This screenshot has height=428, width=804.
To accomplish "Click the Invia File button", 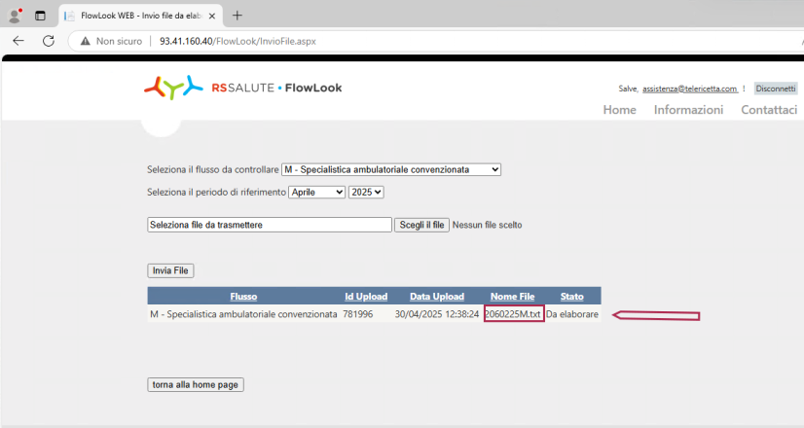I will [x=170, y=270].
